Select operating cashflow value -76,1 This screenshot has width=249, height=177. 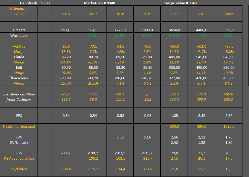coord(65,94)
